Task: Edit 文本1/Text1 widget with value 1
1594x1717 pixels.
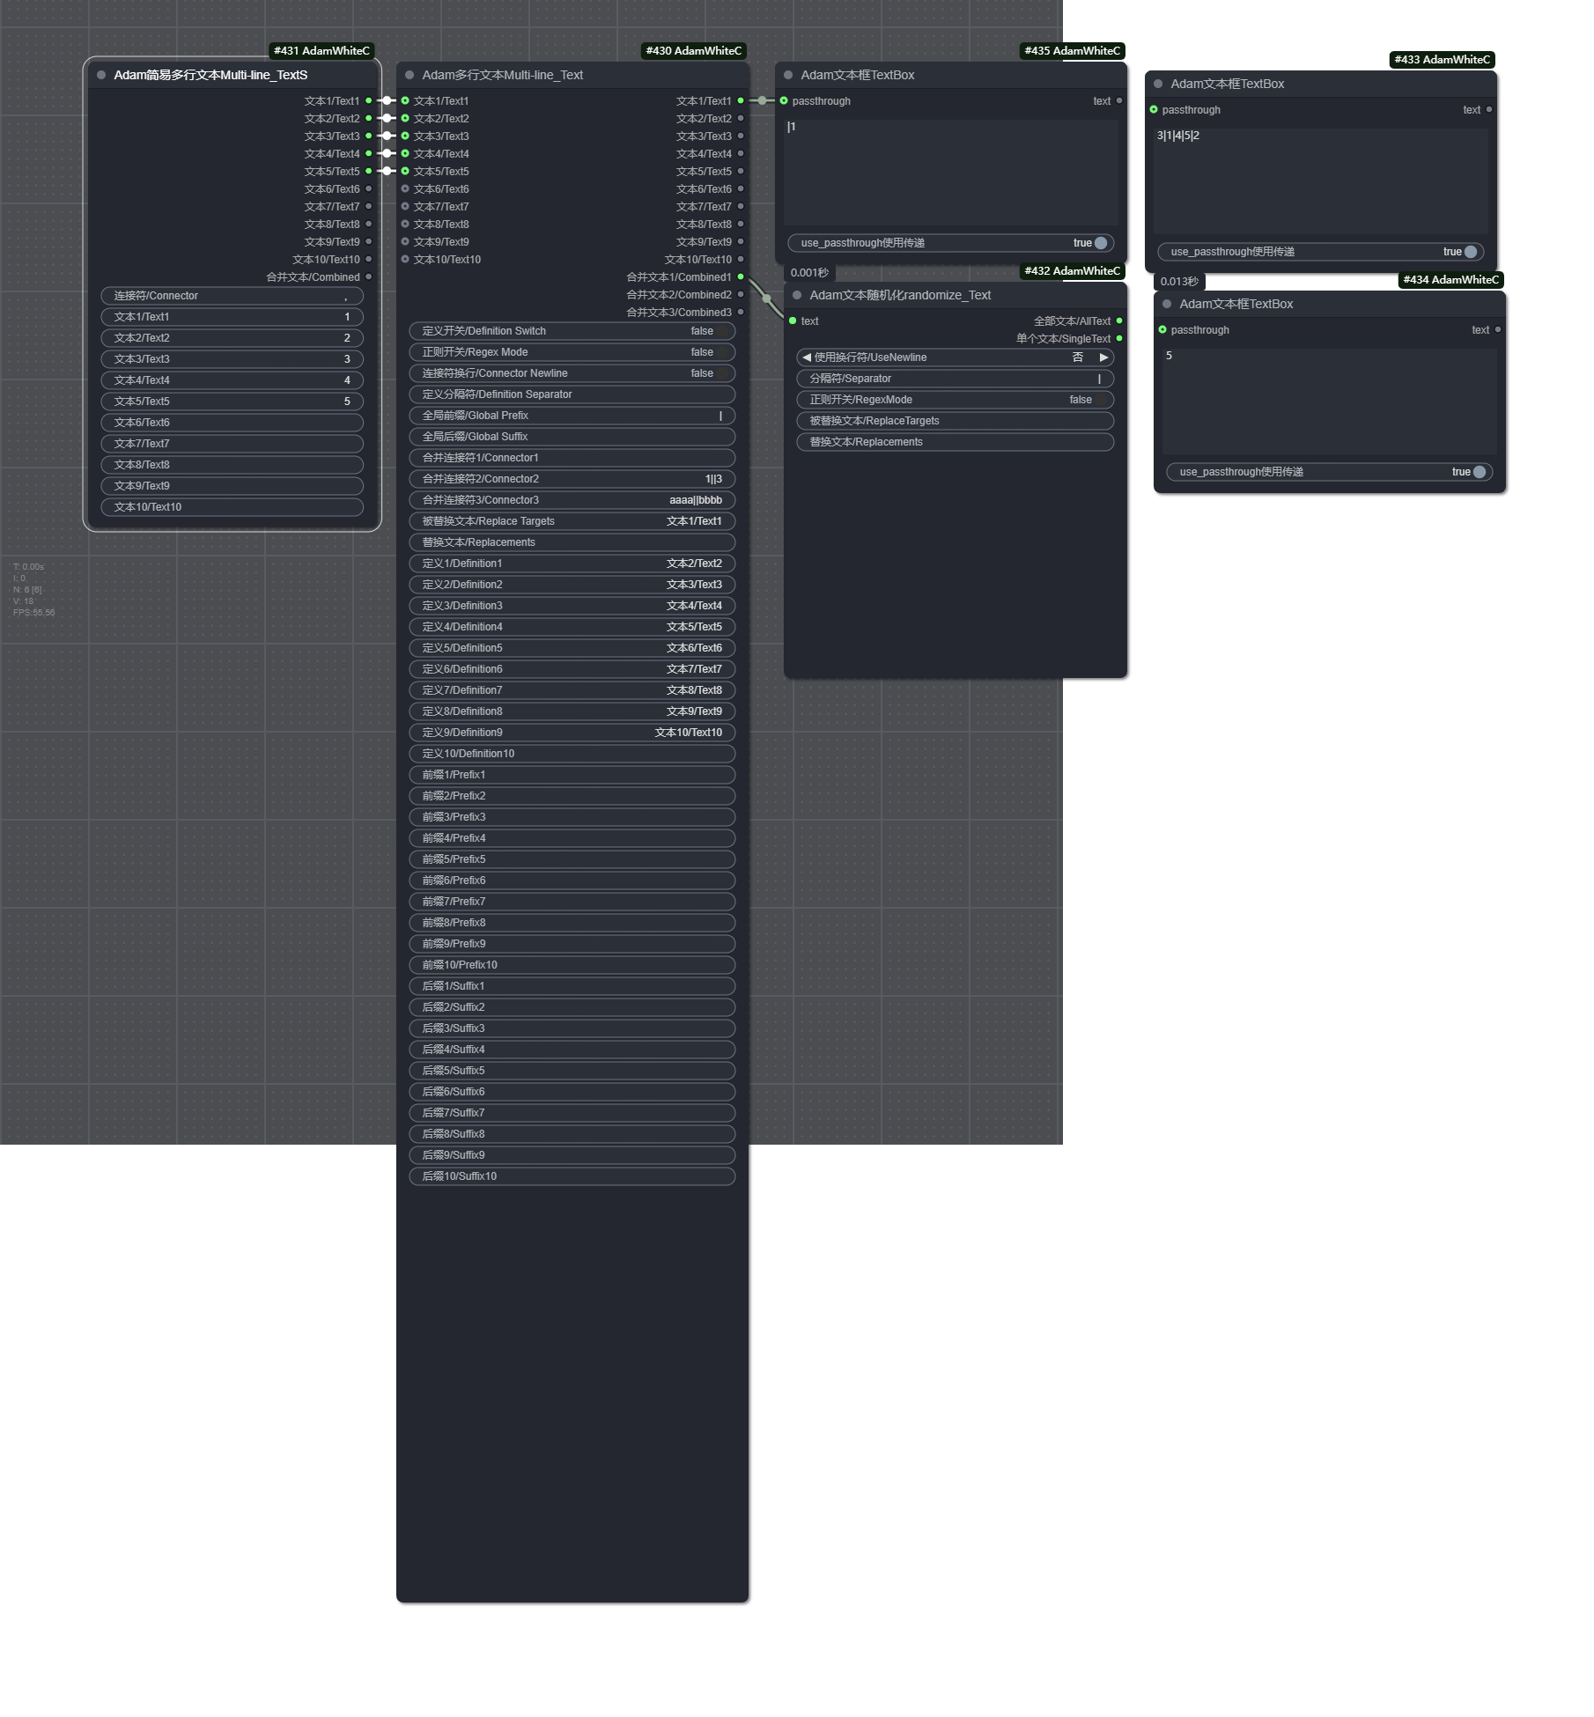Action: pos(232,317)
